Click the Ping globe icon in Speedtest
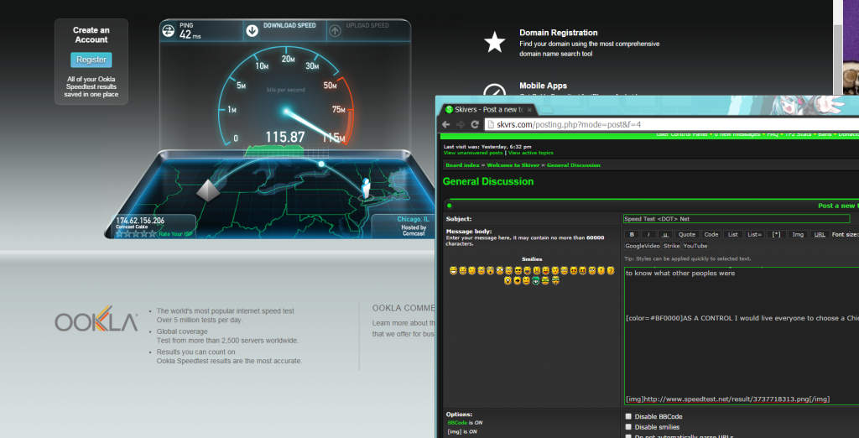 coord(168,31)
